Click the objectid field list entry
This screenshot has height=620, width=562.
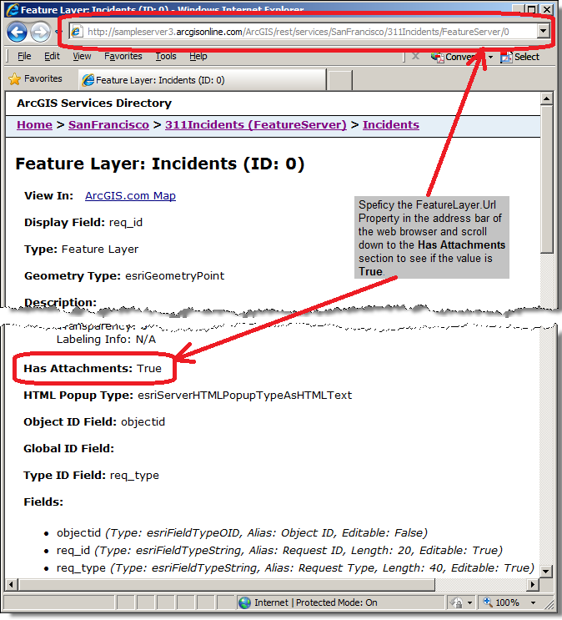pyautogui.click(x=242, y=533)
